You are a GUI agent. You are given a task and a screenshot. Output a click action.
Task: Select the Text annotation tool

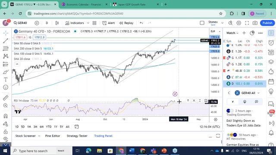[6, 80]
